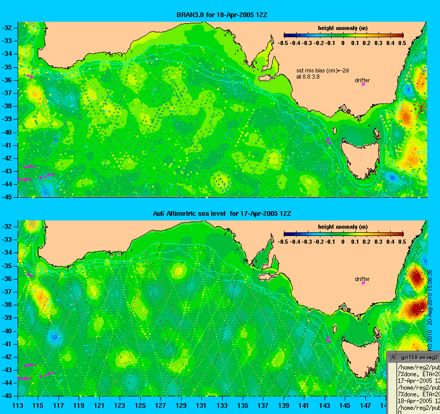Viewport: 440px width, 414px height.
Task: Click latitude label -45 on the BRAN3.0 map
Action: point(7,197)
